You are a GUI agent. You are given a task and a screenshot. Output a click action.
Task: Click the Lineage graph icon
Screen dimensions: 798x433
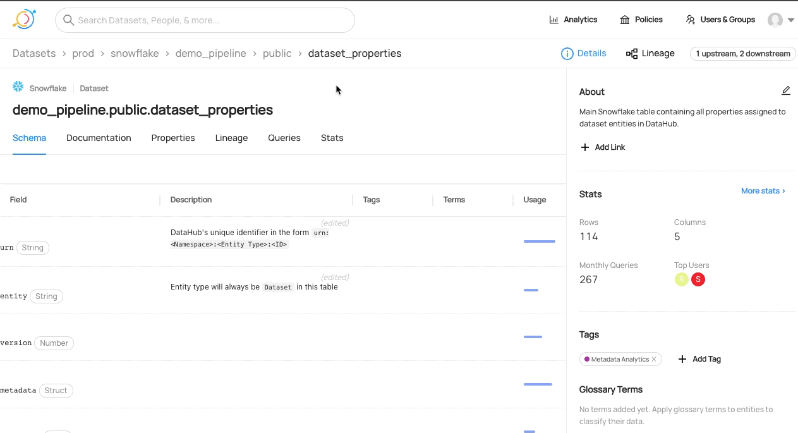(632, 54)
